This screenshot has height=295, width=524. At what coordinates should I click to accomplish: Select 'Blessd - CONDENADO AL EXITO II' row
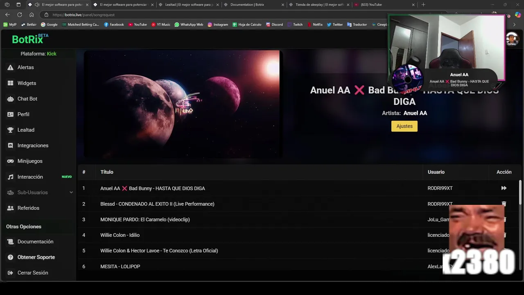(x=299, y=204)
